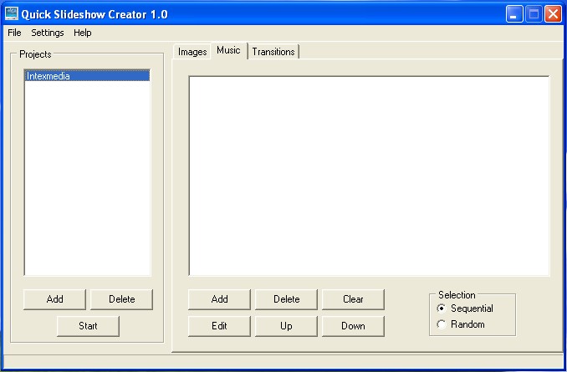Delete the selected project in Projects panel
Image resolution: width=567 pixels, height=372 pixels.
[121, 299]
